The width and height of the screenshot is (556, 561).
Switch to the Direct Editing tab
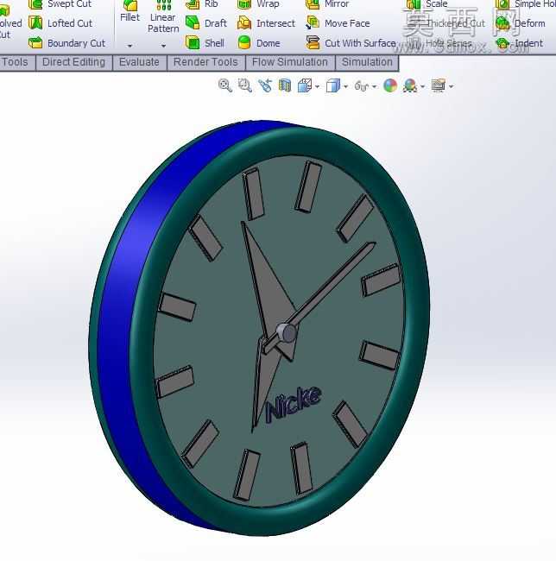coord(74,62)
